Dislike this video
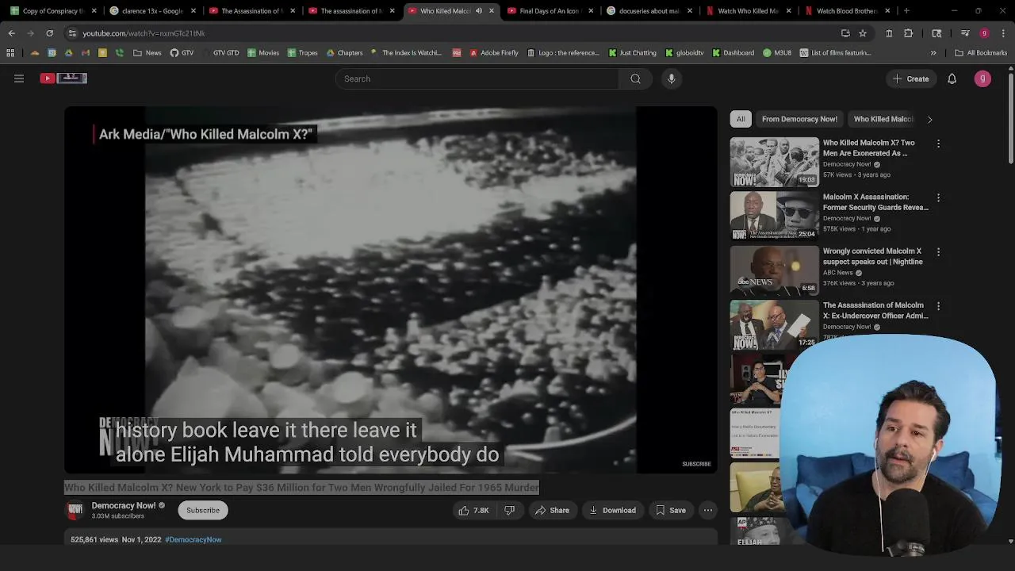This screenshot has height=571, width=1015. pyautogui.click(x=510, y=511)
